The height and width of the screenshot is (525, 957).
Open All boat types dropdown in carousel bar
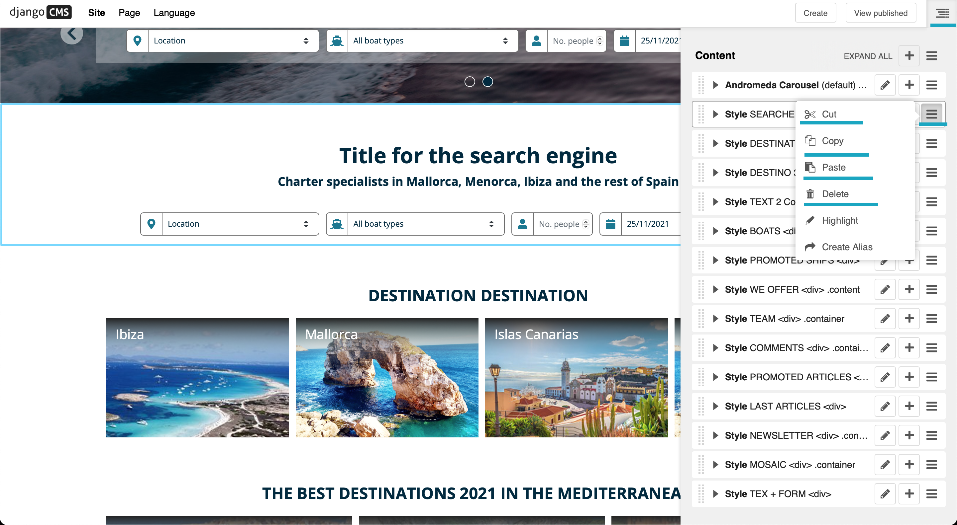[x=432, y=41]
